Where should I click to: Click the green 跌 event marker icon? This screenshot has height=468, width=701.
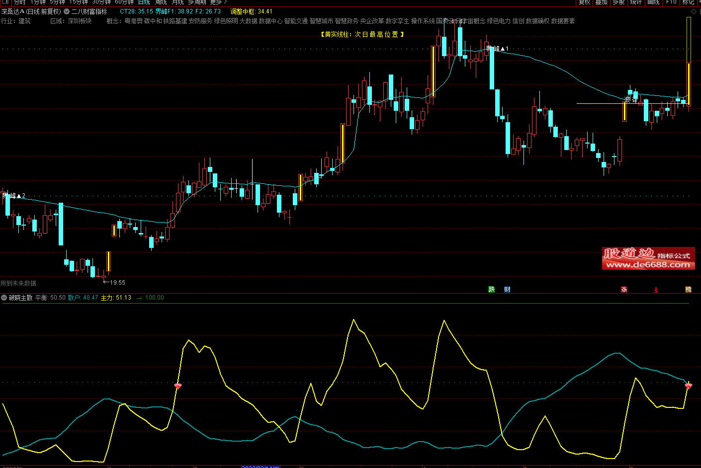coord(492,290)
